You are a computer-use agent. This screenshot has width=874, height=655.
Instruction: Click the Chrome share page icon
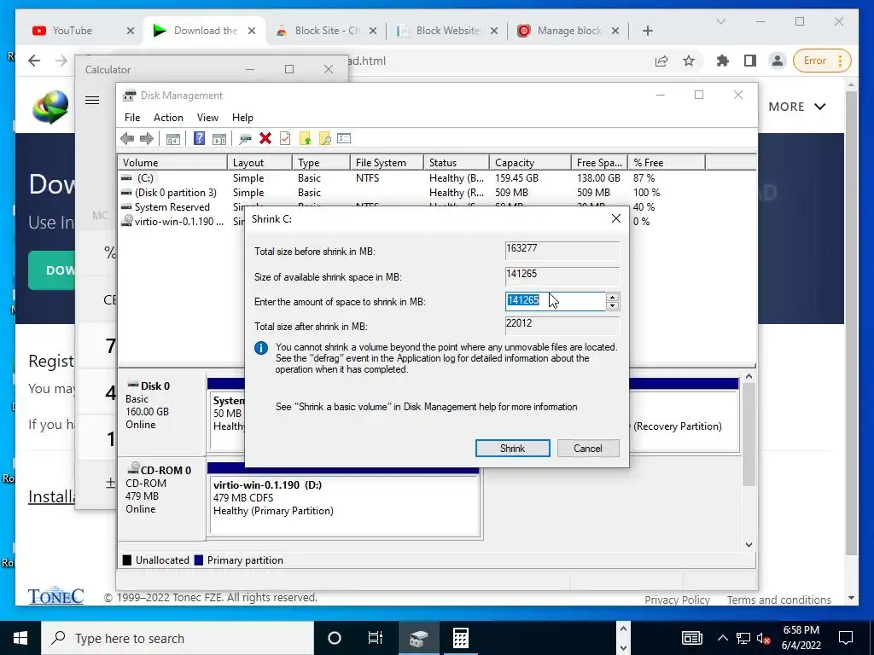tap(661, 61)
